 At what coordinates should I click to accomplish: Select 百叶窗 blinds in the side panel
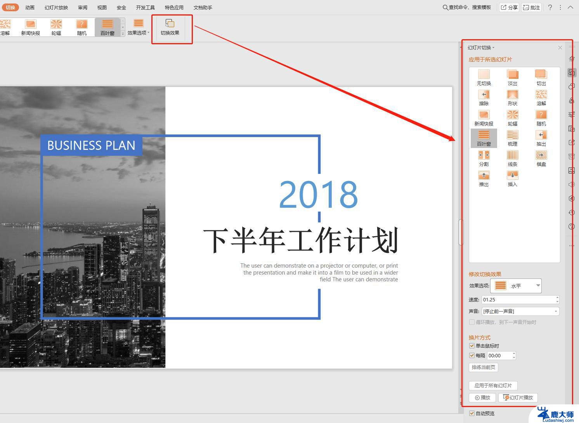[x=484, y=138]
